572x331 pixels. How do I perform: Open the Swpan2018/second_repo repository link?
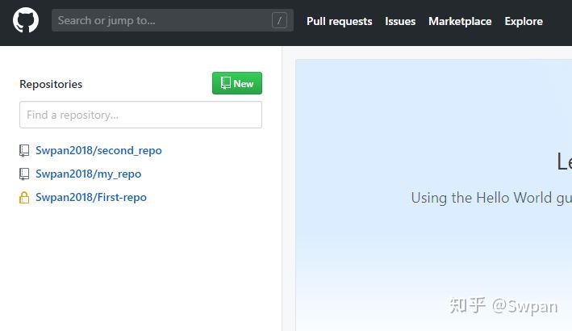(98, 150)
